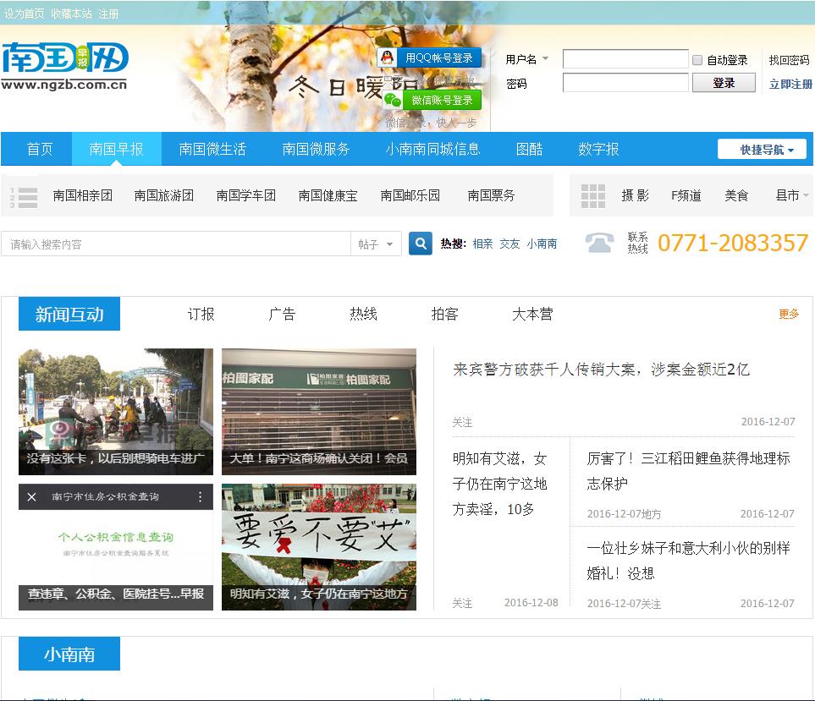Open the 帖子 search type dropdown
This screenshot has height=701, width=815.
click(x=377, y=244)
